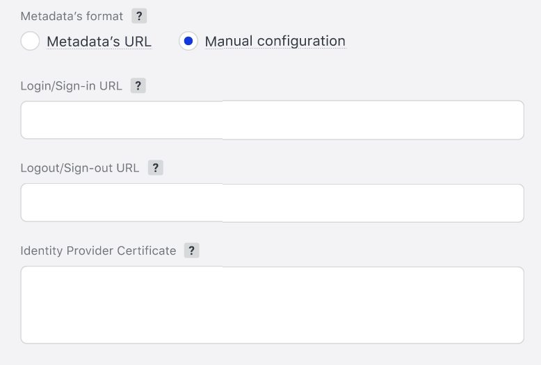Place cursor in the sign-out URL text box
This screenshot has height=365, width=541.
pyautogui.click(x=272, y=203)
